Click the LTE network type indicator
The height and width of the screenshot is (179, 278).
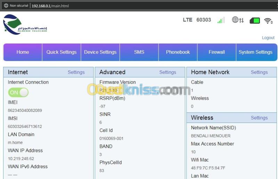[x=188, y=20]
